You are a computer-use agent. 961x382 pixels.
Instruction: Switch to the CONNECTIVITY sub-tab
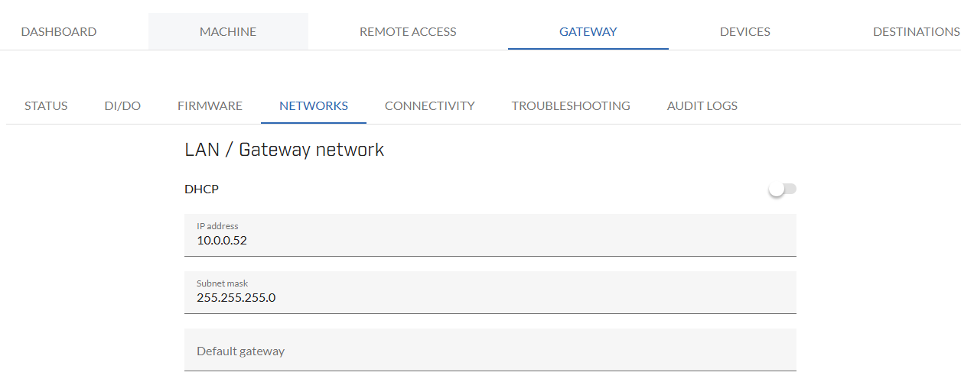(x=430, y=106)
